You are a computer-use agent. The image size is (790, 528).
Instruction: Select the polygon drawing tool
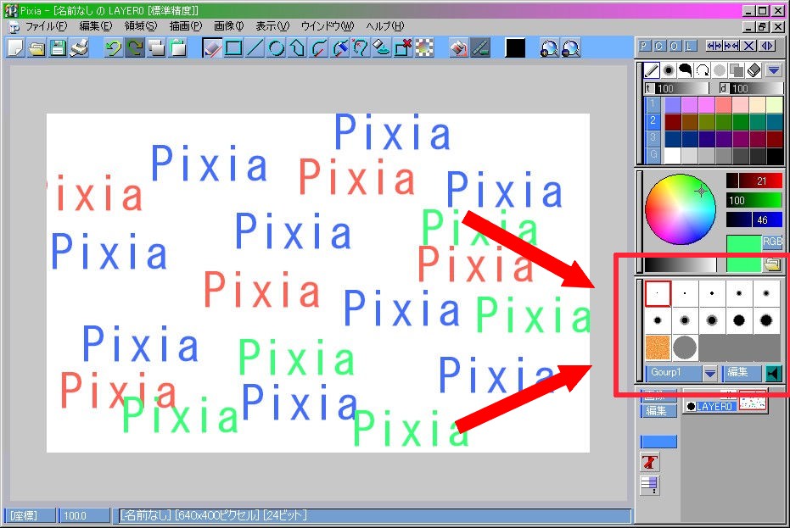pos(297,48)
